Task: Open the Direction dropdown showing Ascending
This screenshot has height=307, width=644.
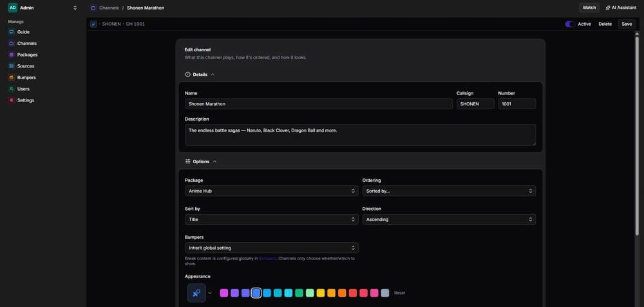Action: [x=449, y=220]
